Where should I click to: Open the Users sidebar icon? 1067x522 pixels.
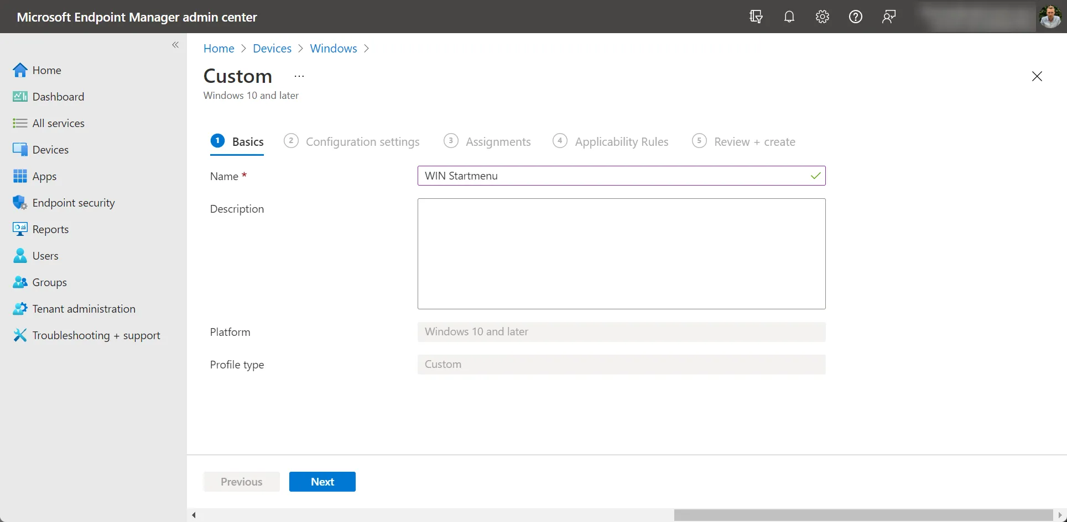click(x=20, y=256)
